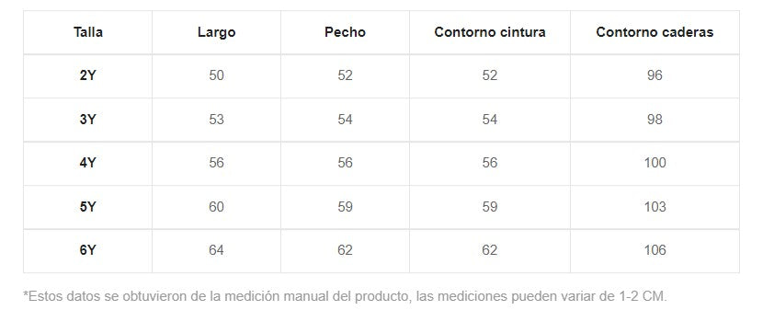Image resolution: width=774 pixels, height=333 pixels.
Task: Select the 3Y size row label
Action: click(88, 120)
